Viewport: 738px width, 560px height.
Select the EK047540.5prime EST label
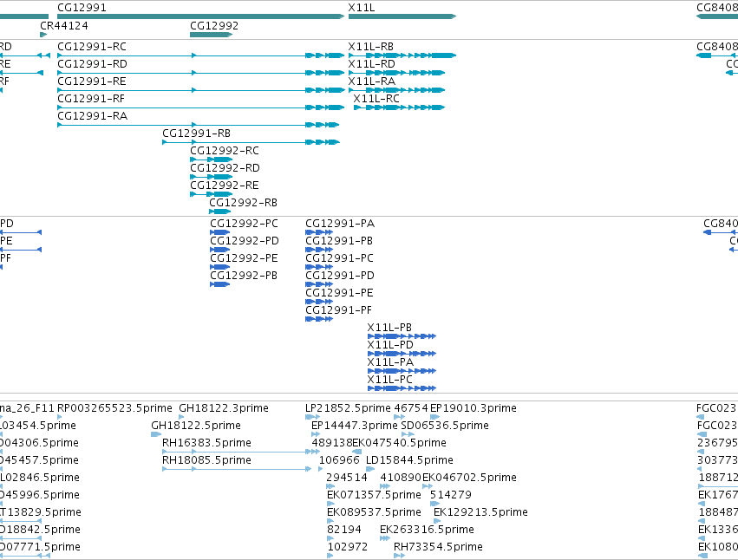(400, 443)
